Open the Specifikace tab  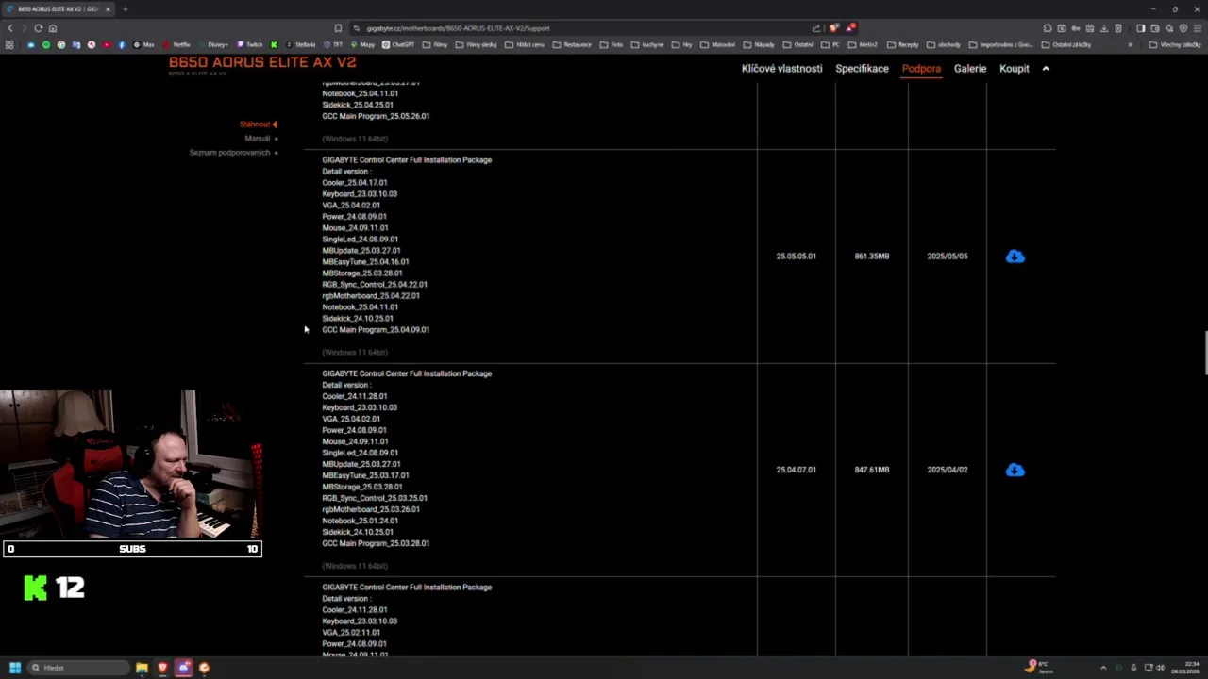point(862,69)
